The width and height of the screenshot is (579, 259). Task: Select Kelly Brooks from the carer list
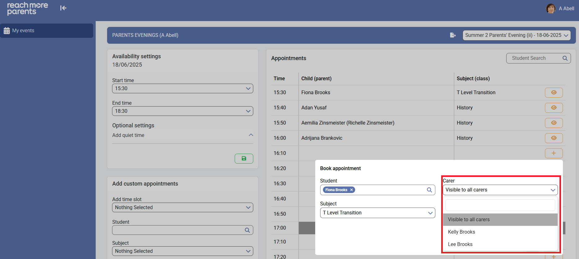click(461, 232)
